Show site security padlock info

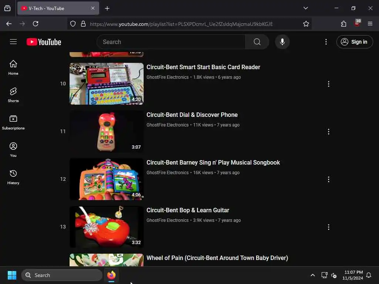83,24
